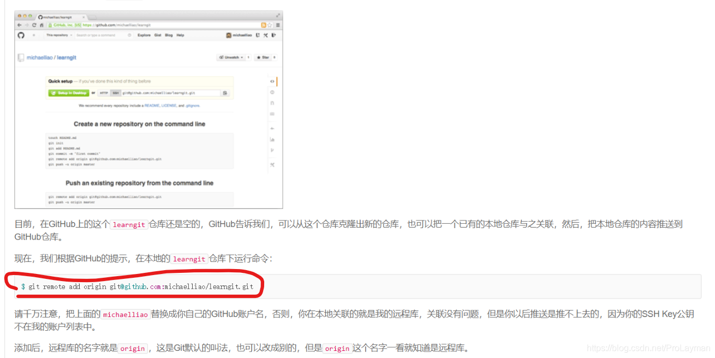Click the green Setup in Desktop button
Viewport: 715px width, 358px height.
[68, 93]
